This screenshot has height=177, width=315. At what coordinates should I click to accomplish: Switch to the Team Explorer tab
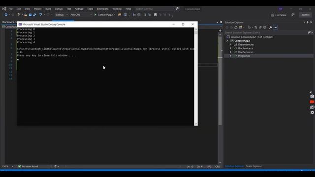coord(254,166)
